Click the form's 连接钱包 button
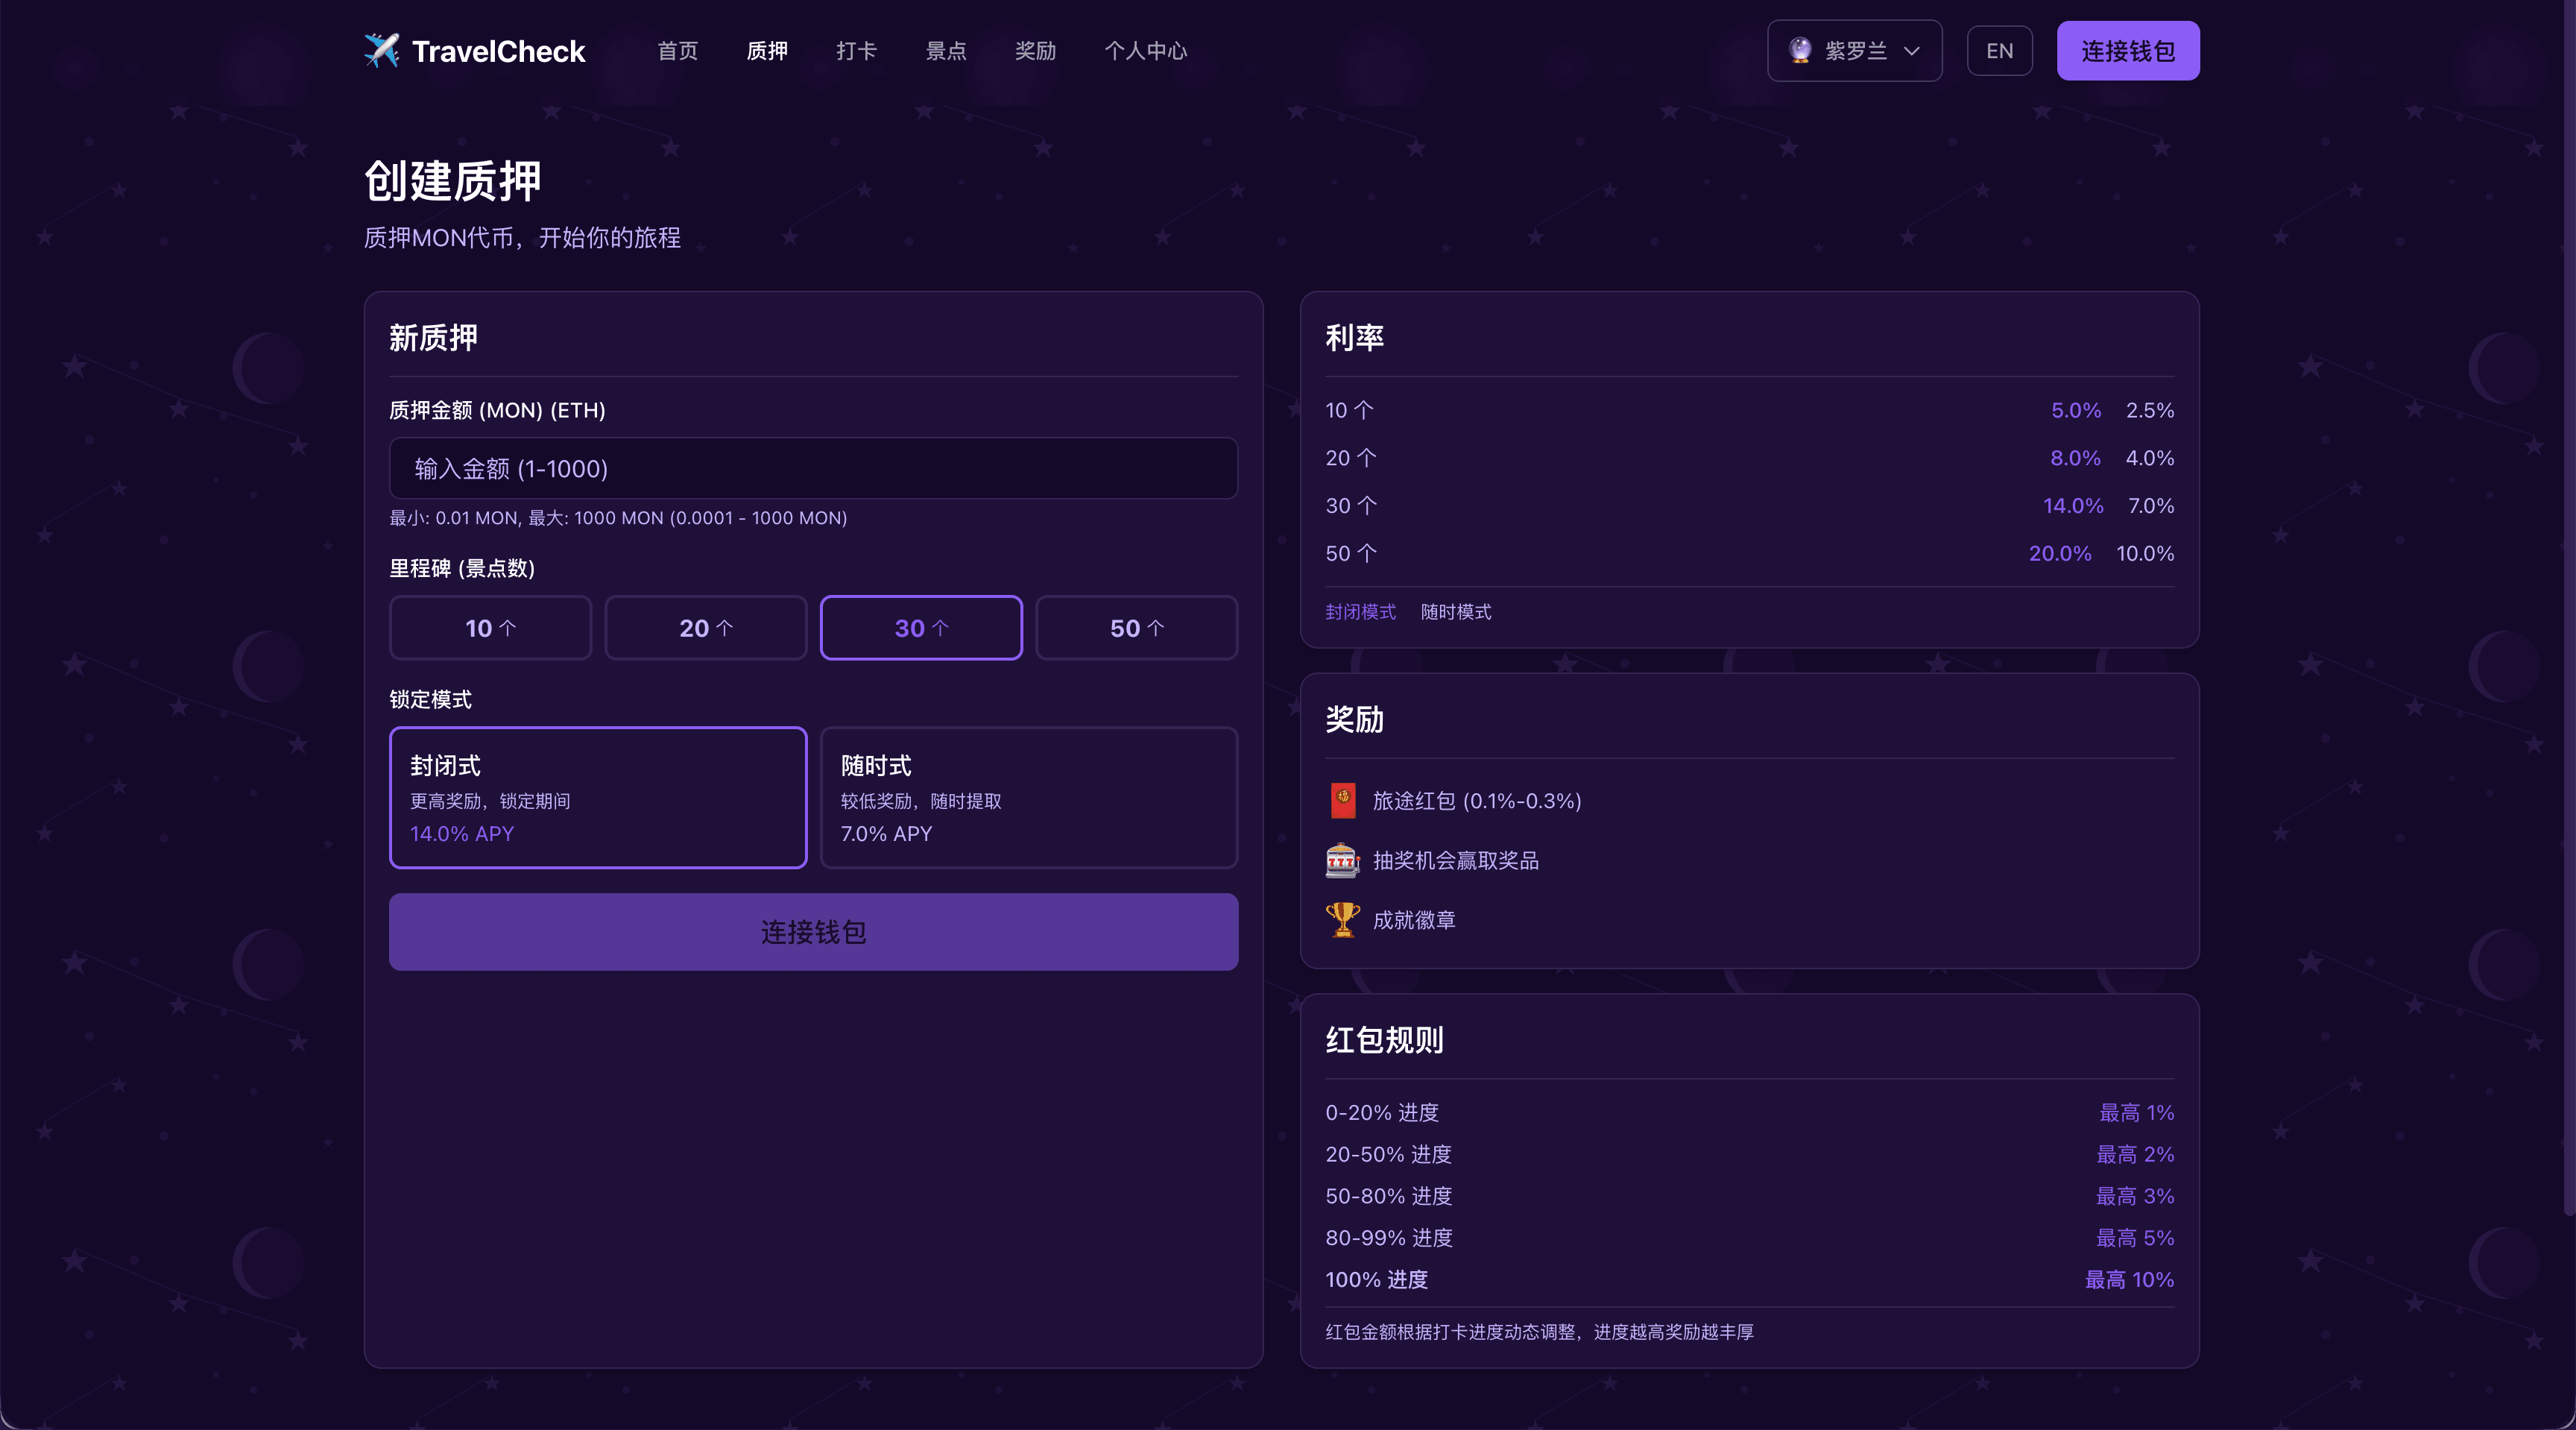The width and height of the screenshot is (2576, 1430). click(x=813, y=931)
